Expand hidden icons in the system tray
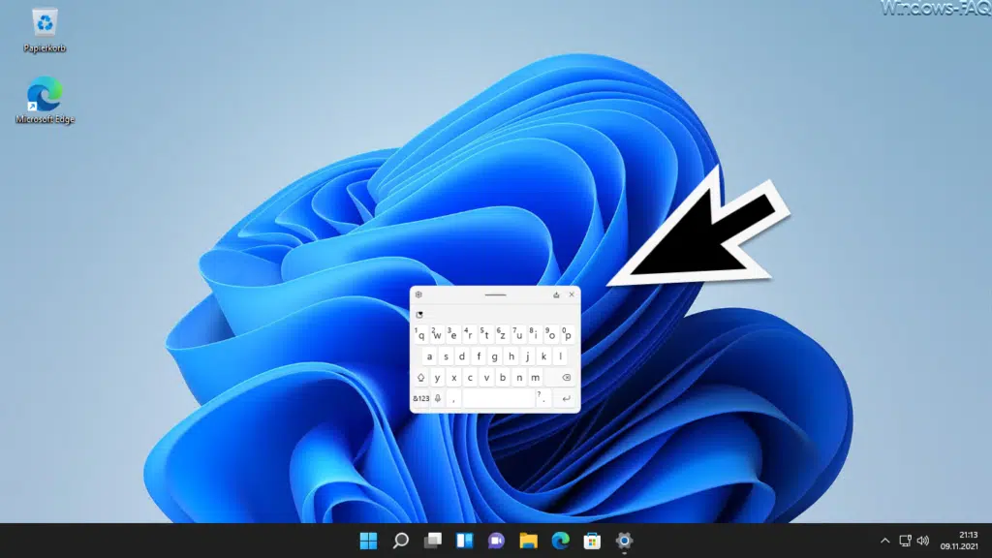The image size is (992, 558). [886, 542]
